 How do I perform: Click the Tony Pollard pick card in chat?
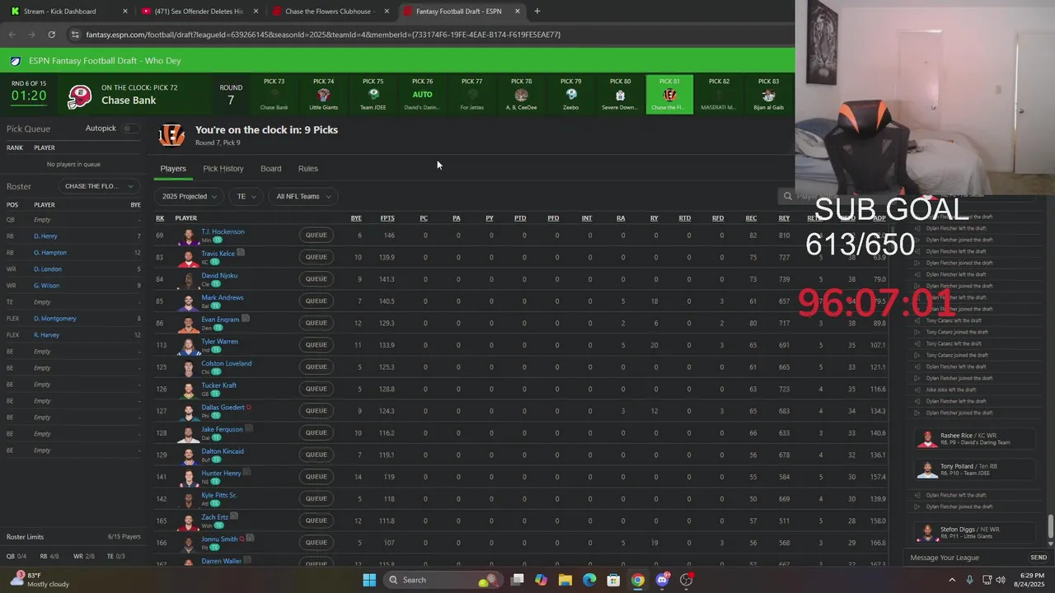pyautogui.click(x=975, y=469)
